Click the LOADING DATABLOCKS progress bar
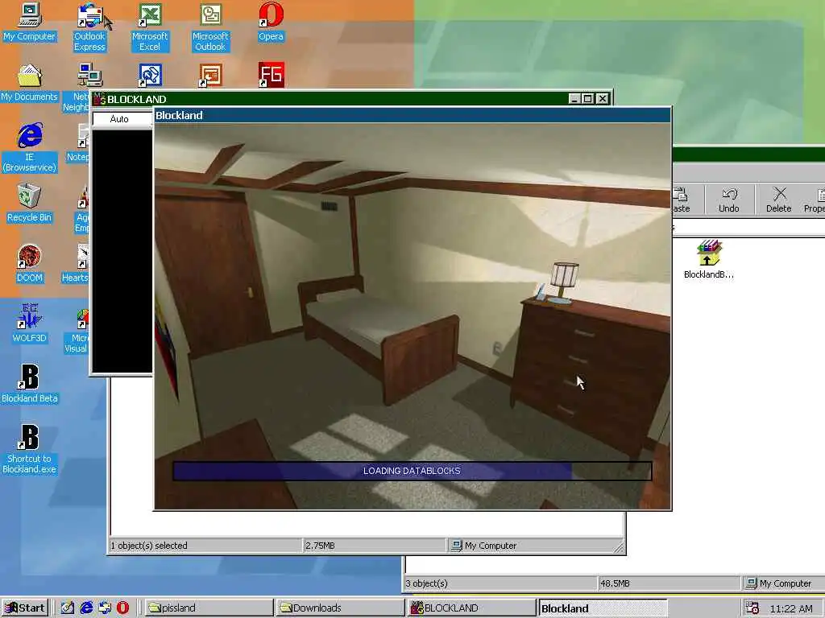Screen dimensions: 825x618 [x=412, y=471]
